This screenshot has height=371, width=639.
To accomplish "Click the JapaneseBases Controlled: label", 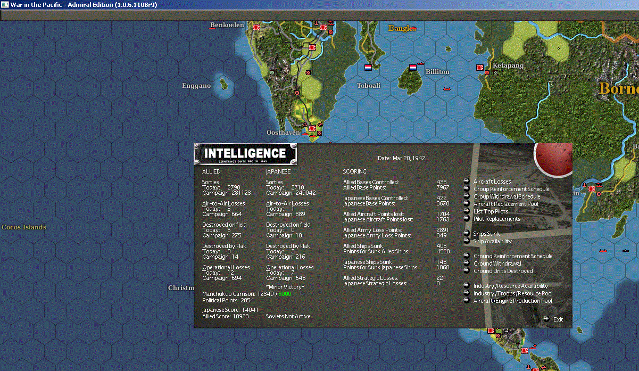I will (375, 198).
